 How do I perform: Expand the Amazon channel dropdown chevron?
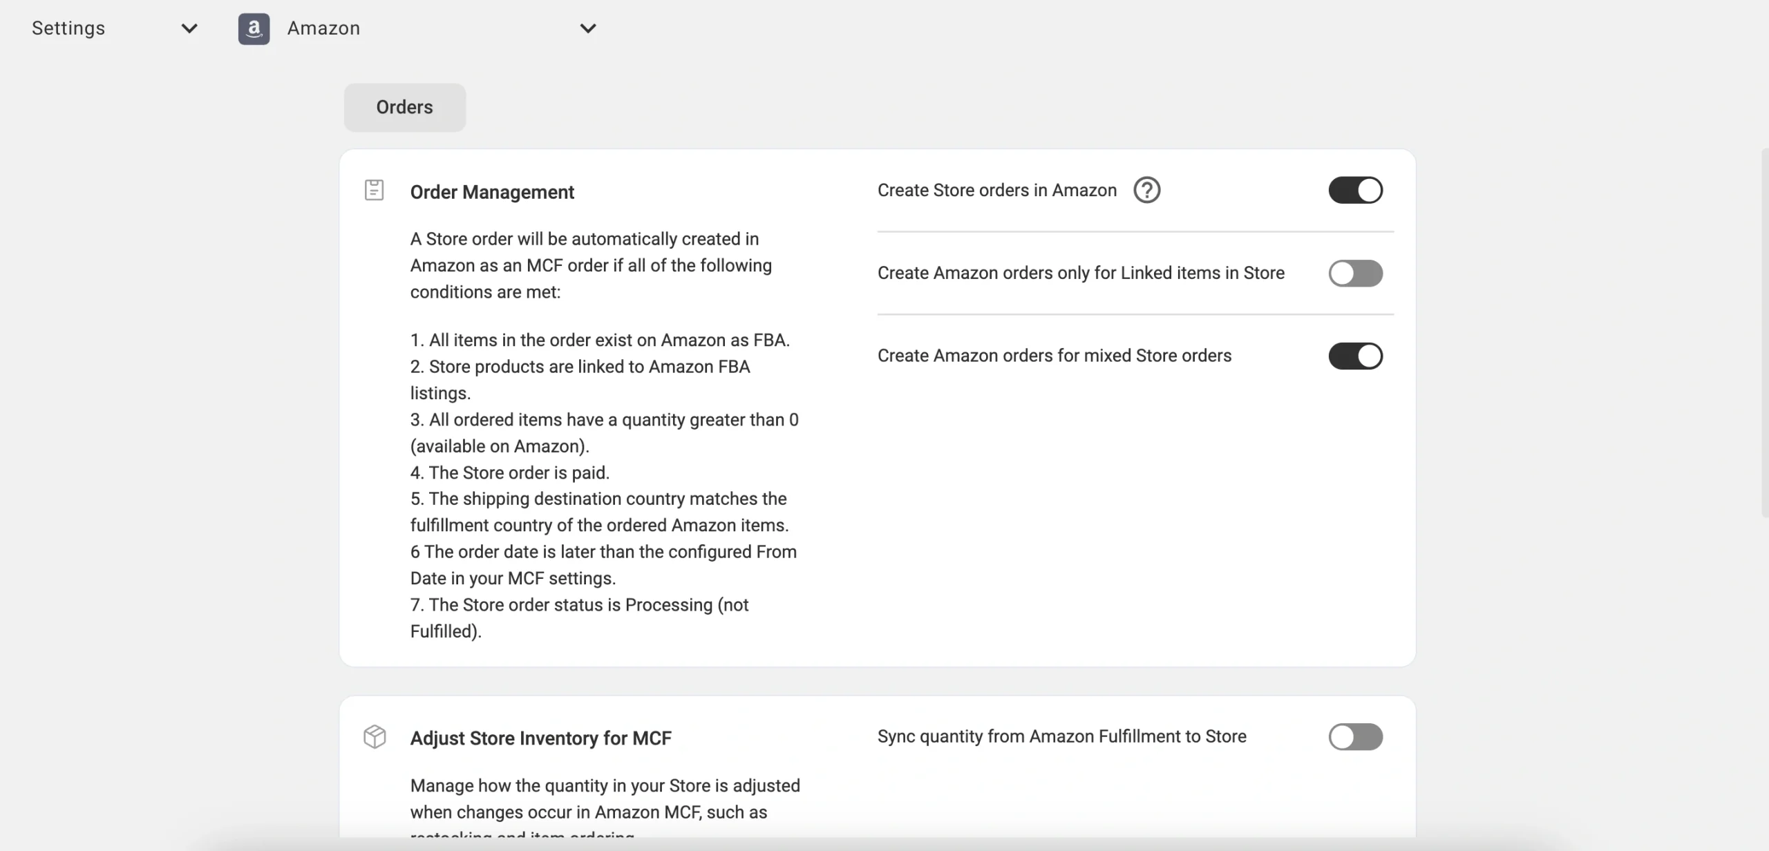click(588, 28)
